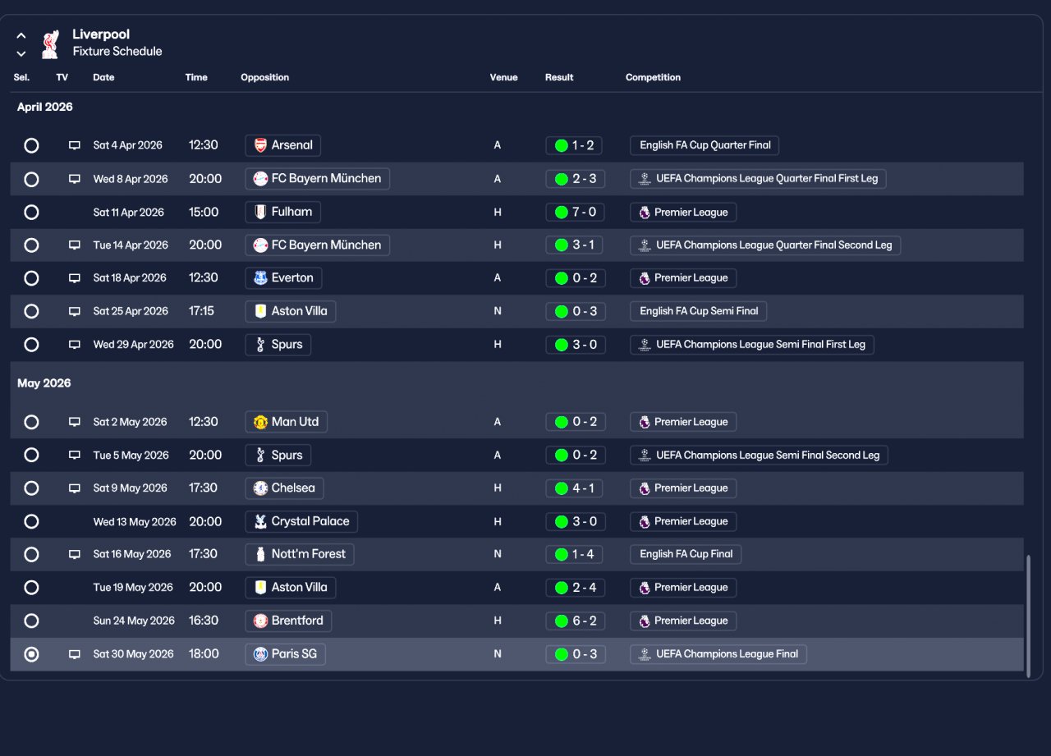Image resolution: width=1051 pixels, height=756 pixels.
Task: Open English FA Cup Quarter Final competition
Action: [x=704, y=145]
